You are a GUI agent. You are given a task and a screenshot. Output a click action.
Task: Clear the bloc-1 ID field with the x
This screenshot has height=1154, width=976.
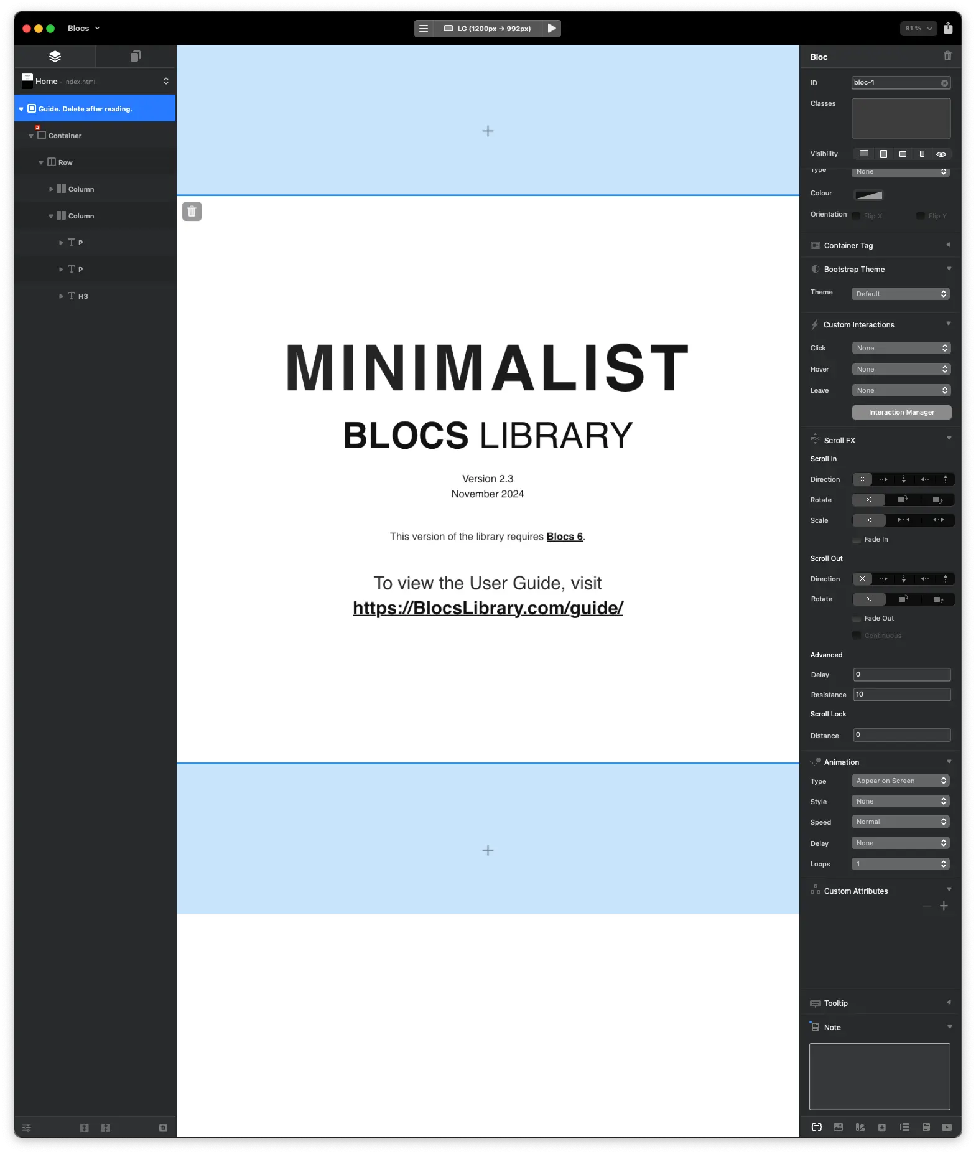tap(944, 83)
